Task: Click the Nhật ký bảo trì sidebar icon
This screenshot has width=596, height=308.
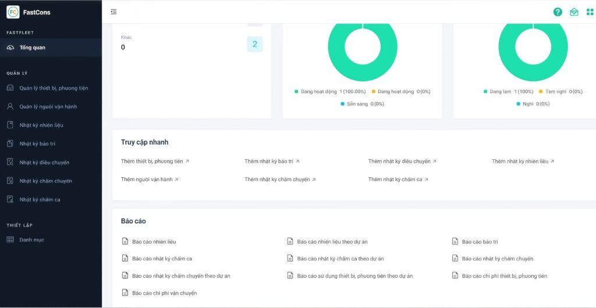Action: (10, 144)
